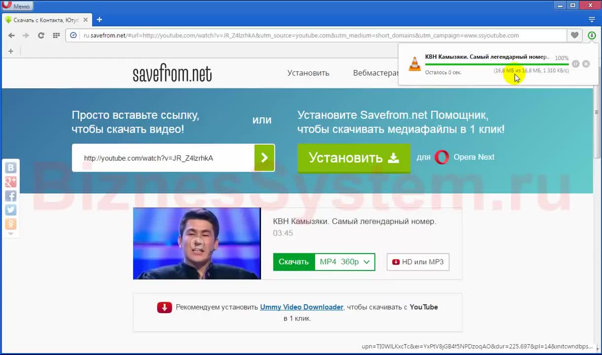Close the Скачать с Контакта tab

[x=85, y=20]
